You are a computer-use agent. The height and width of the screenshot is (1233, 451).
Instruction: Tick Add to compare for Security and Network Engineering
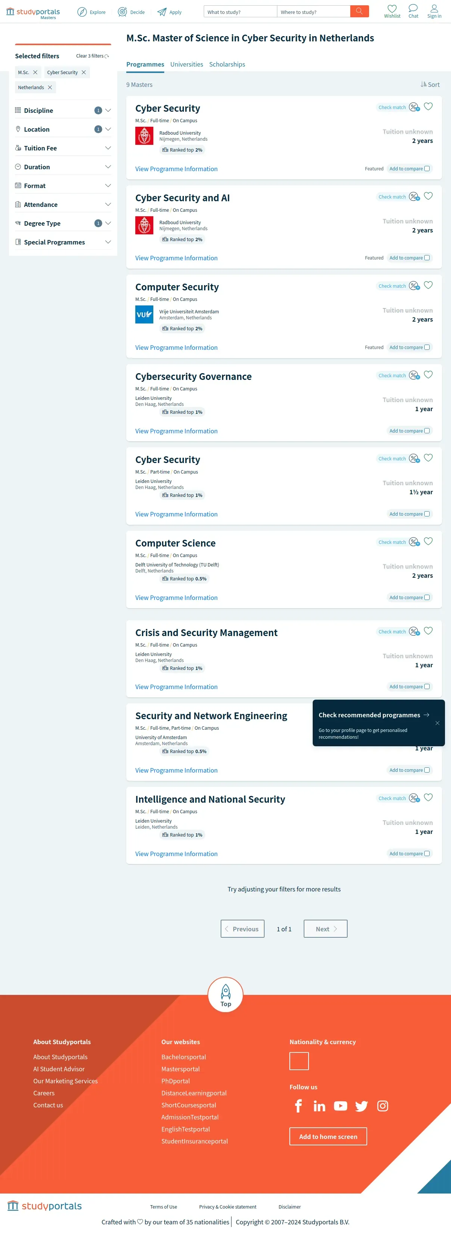click(x=427, y=770)
